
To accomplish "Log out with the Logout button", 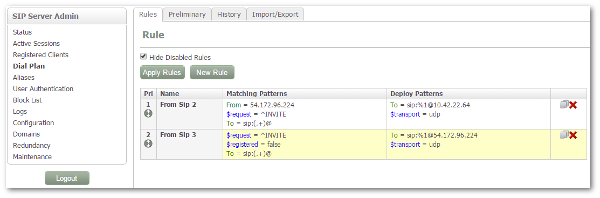I will (67, 178).
